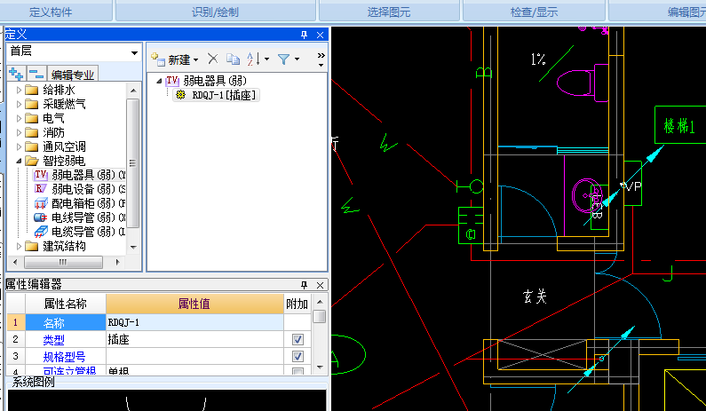Open filter options dropdown arrow
This screenshot has height=411, width=706.
297,59
